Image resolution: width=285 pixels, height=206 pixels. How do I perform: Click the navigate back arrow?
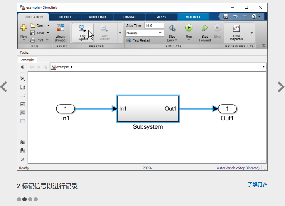pos(32,67)
